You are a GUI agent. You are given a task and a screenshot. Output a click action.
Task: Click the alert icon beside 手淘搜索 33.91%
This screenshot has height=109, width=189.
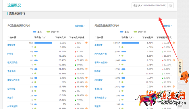click(x=174, y=43)
